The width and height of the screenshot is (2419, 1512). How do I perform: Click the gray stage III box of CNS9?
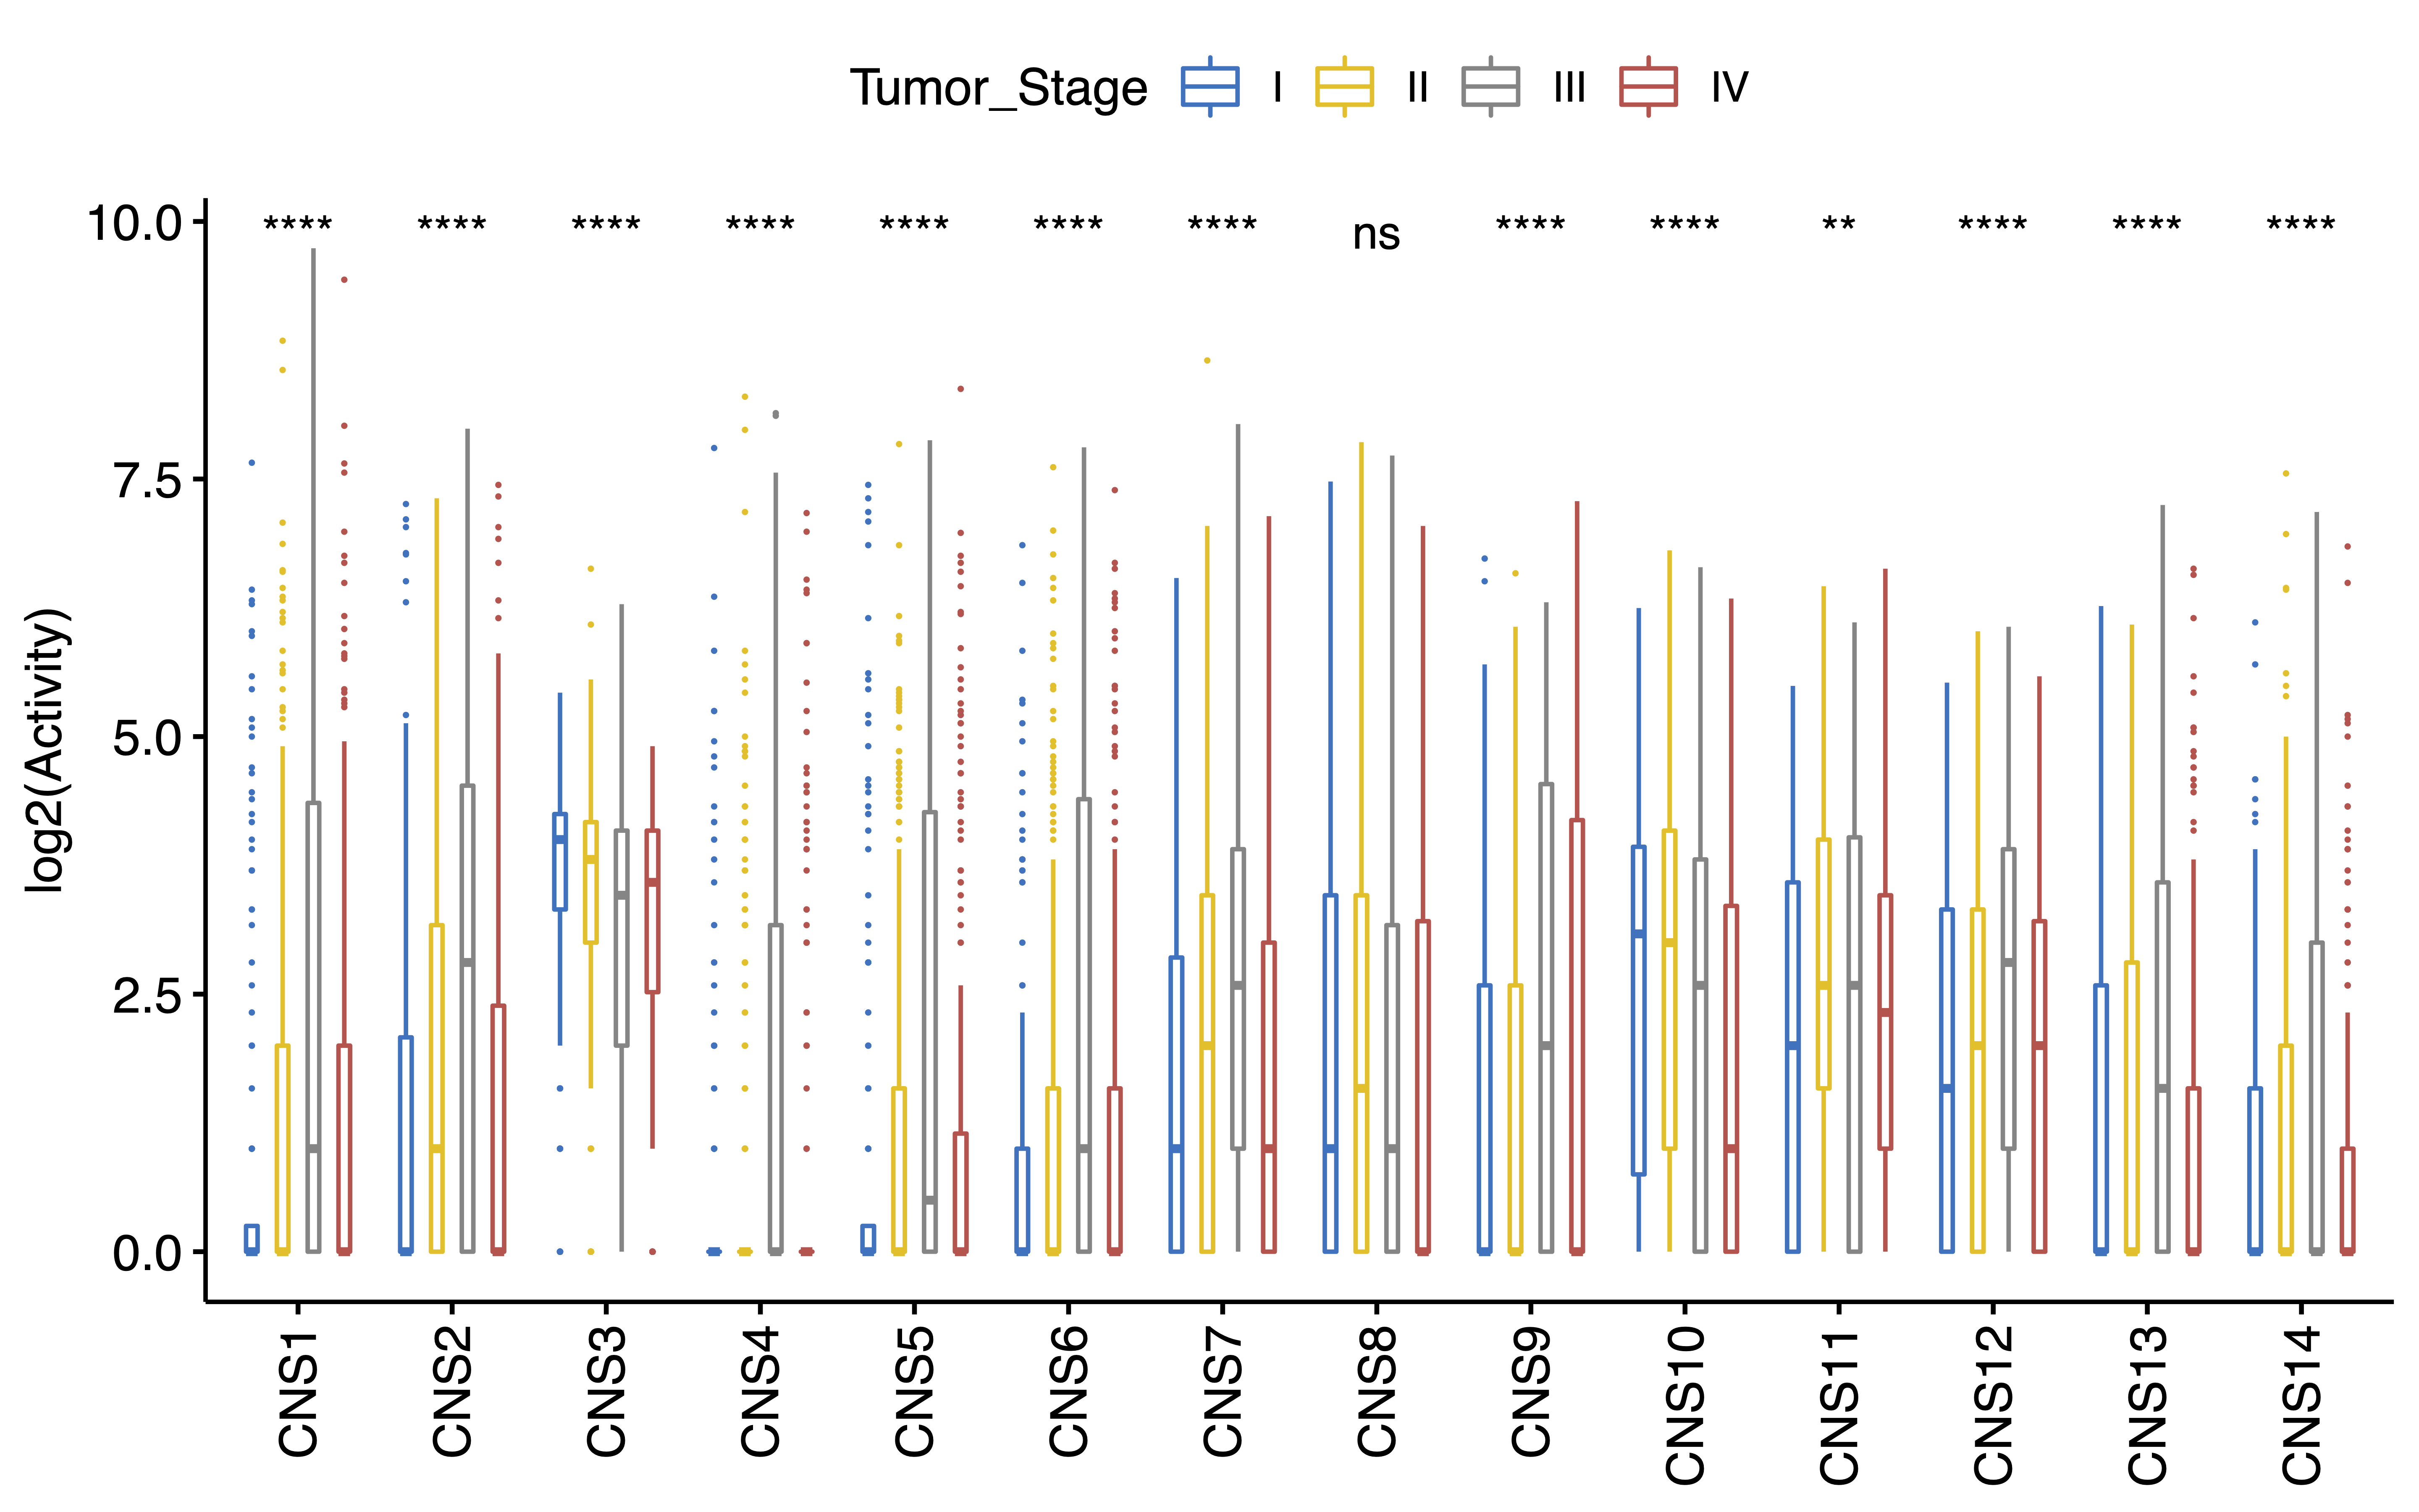pos(1546,1018)
